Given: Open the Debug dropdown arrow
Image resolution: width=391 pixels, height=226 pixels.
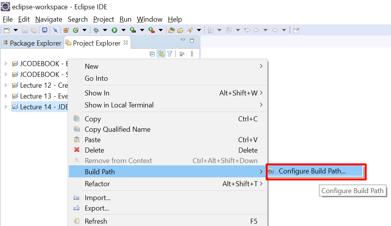Looking at the screenshot, I should click(x=105, y=31).
